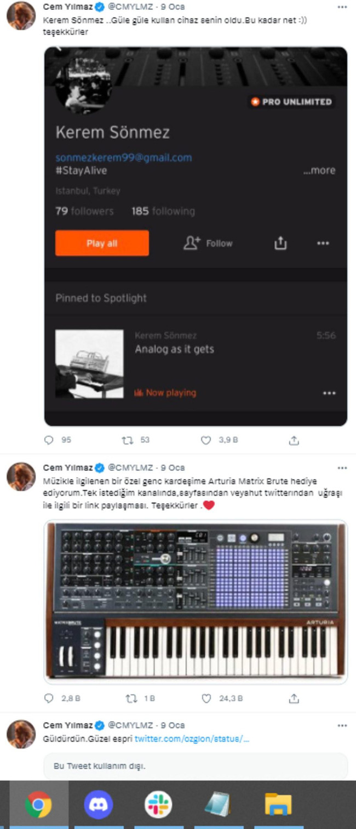This screenshot has width=356, height=829.
Task: Share the Arturia Matrix Brute tweet
Action: pos(294,699)
